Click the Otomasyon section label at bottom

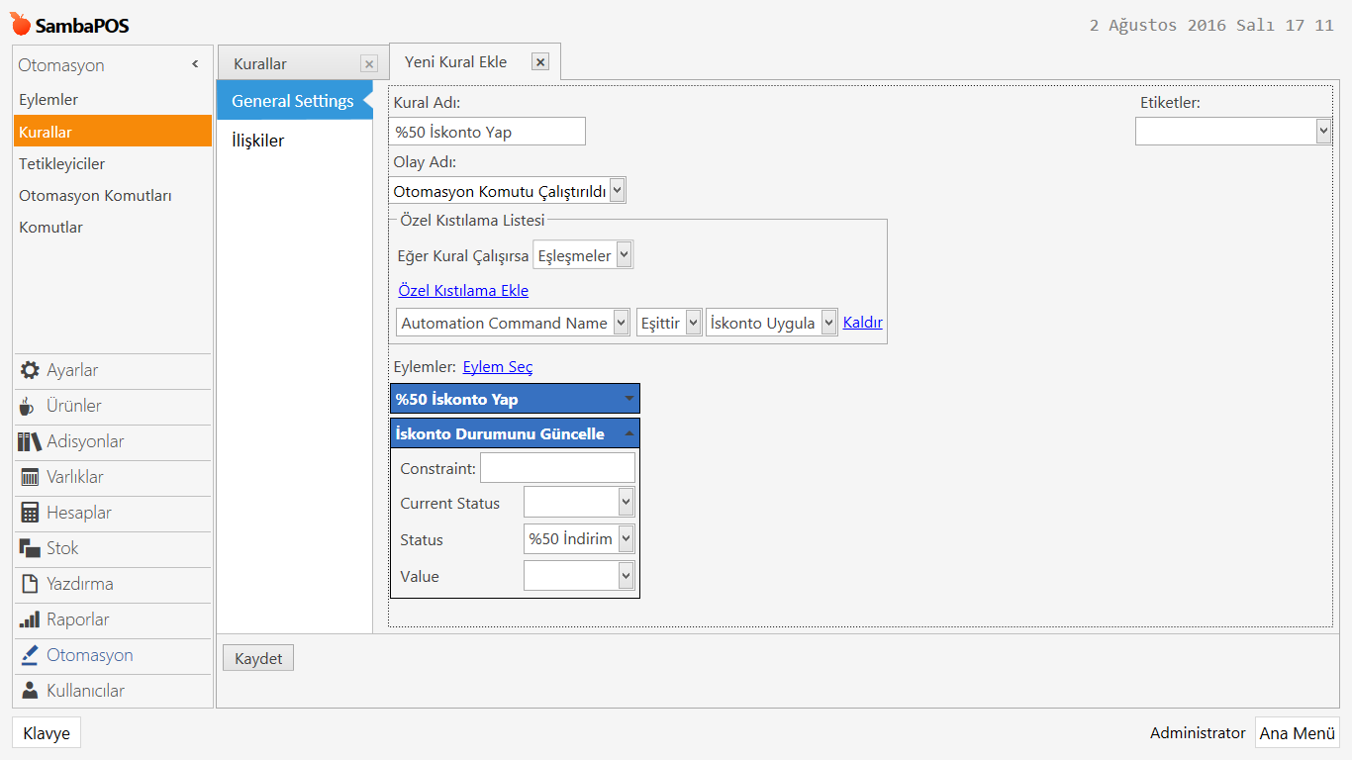point(90,655)
